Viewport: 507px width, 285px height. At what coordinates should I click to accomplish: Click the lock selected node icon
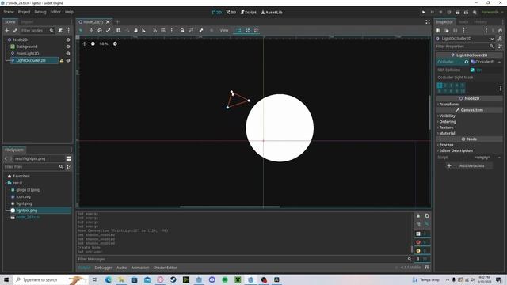(182, 30)
